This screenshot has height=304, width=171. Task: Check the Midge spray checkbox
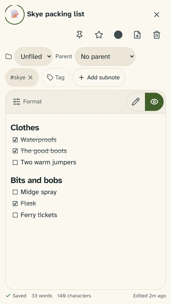click(x=15, y=192)
